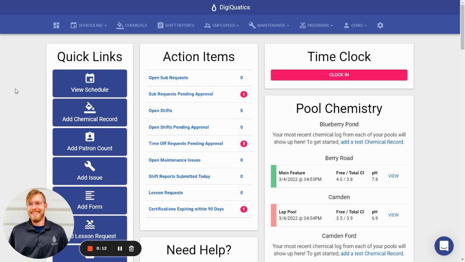Click the Add Patron Count tile
This screenshot has width=465, height=262.
(x=90, y=142)
